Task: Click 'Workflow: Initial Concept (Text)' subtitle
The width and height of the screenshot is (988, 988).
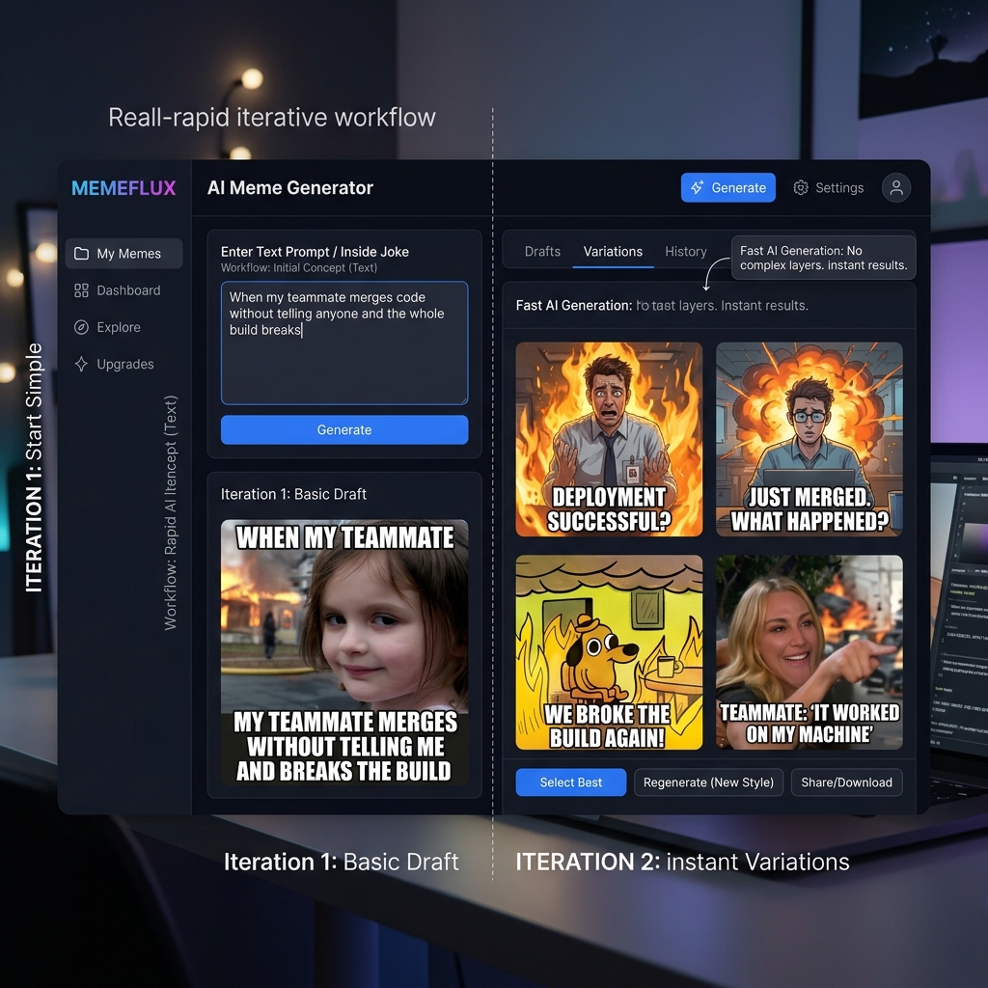Action: coord(299,268)
